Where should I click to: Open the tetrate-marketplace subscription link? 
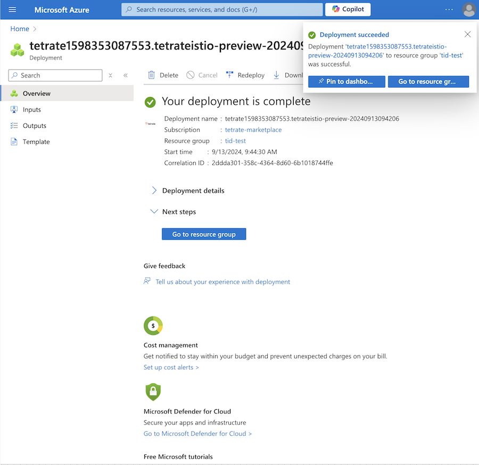click(253, 130)
